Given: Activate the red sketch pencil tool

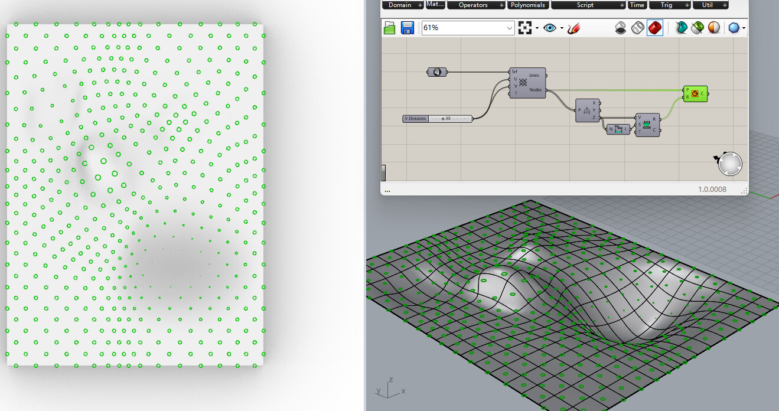Looking at the screenshot, I should tap(573, 28).
